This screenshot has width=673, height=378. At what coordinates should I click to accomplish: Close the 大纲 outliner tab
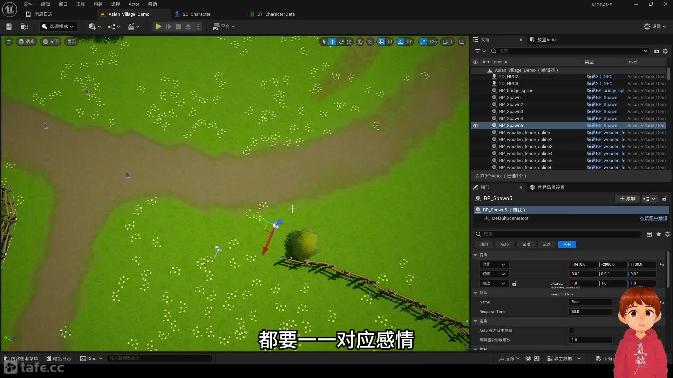click(521, 40)
